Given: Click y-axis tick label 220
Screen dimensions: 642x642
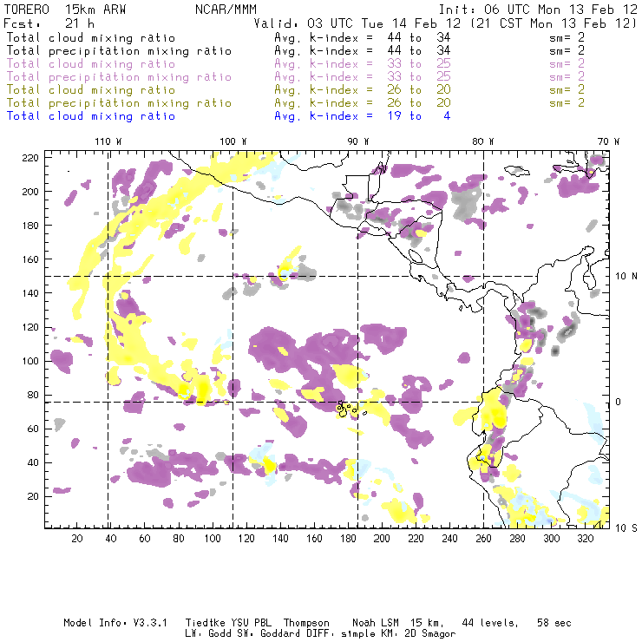Looking at the screenshot, I should point(33,157).
